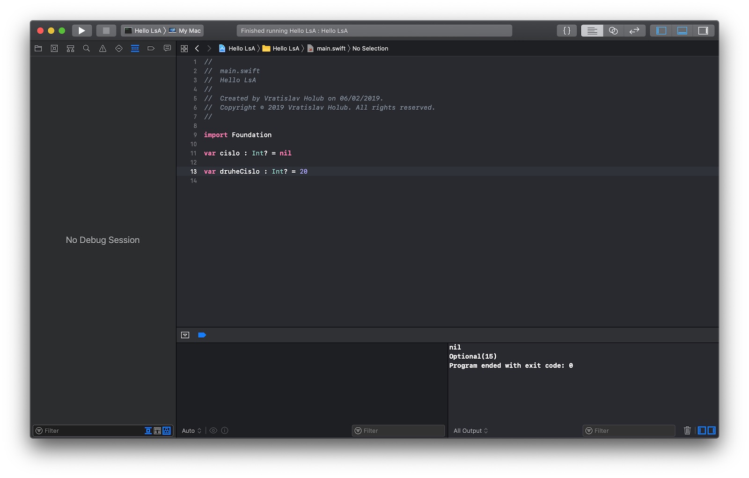Viewport: 749px width, 478px height.
Task: Toggle the variables view pane
Action: click(702, 431)
